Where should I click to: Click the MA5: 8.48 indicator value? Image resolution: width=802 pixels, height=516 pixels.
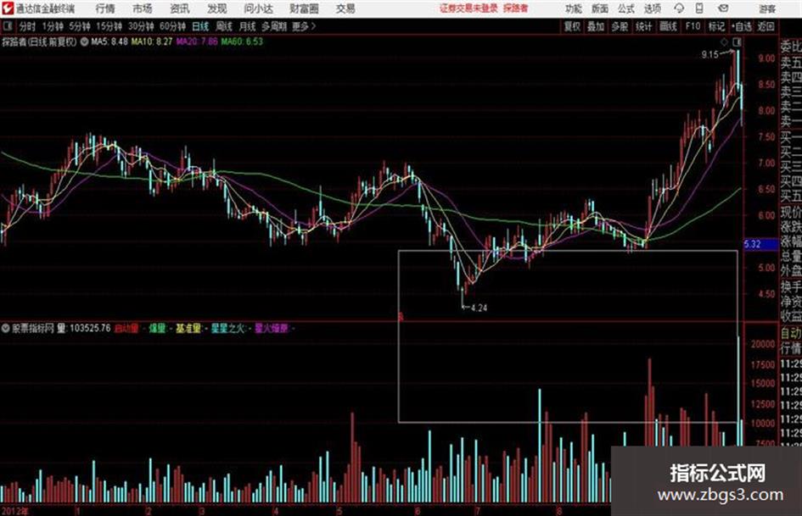tap(109, 42)
